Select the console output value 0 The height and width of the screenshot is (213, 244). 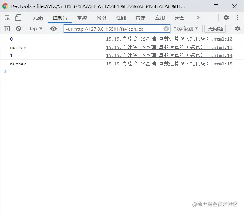tap(11, 39)
